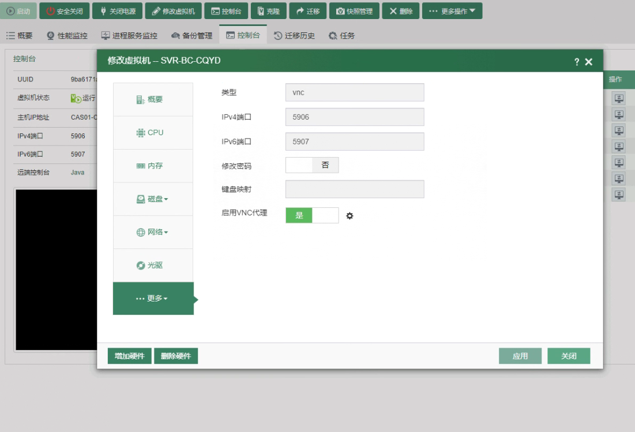
Task: Switch to the 任务 tab
Action: click(342, 36)
